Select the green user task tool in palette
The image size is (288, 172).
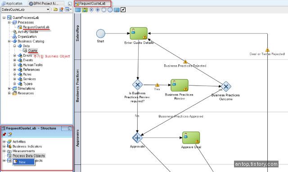[x=85, y=10]
